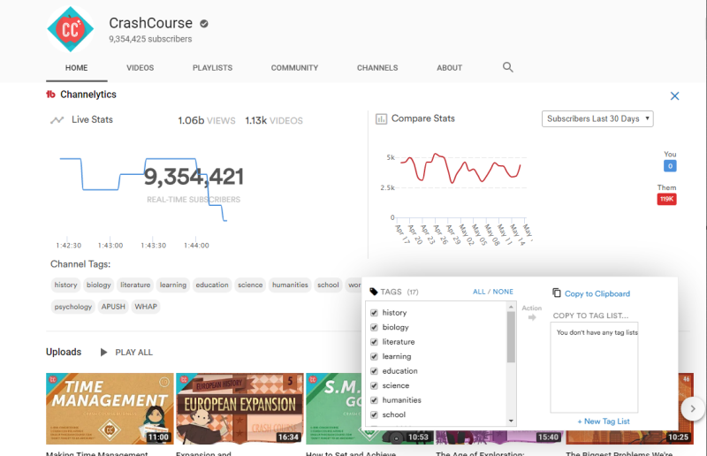Open the Time Management video thumbnail

[x=110, y=408]
